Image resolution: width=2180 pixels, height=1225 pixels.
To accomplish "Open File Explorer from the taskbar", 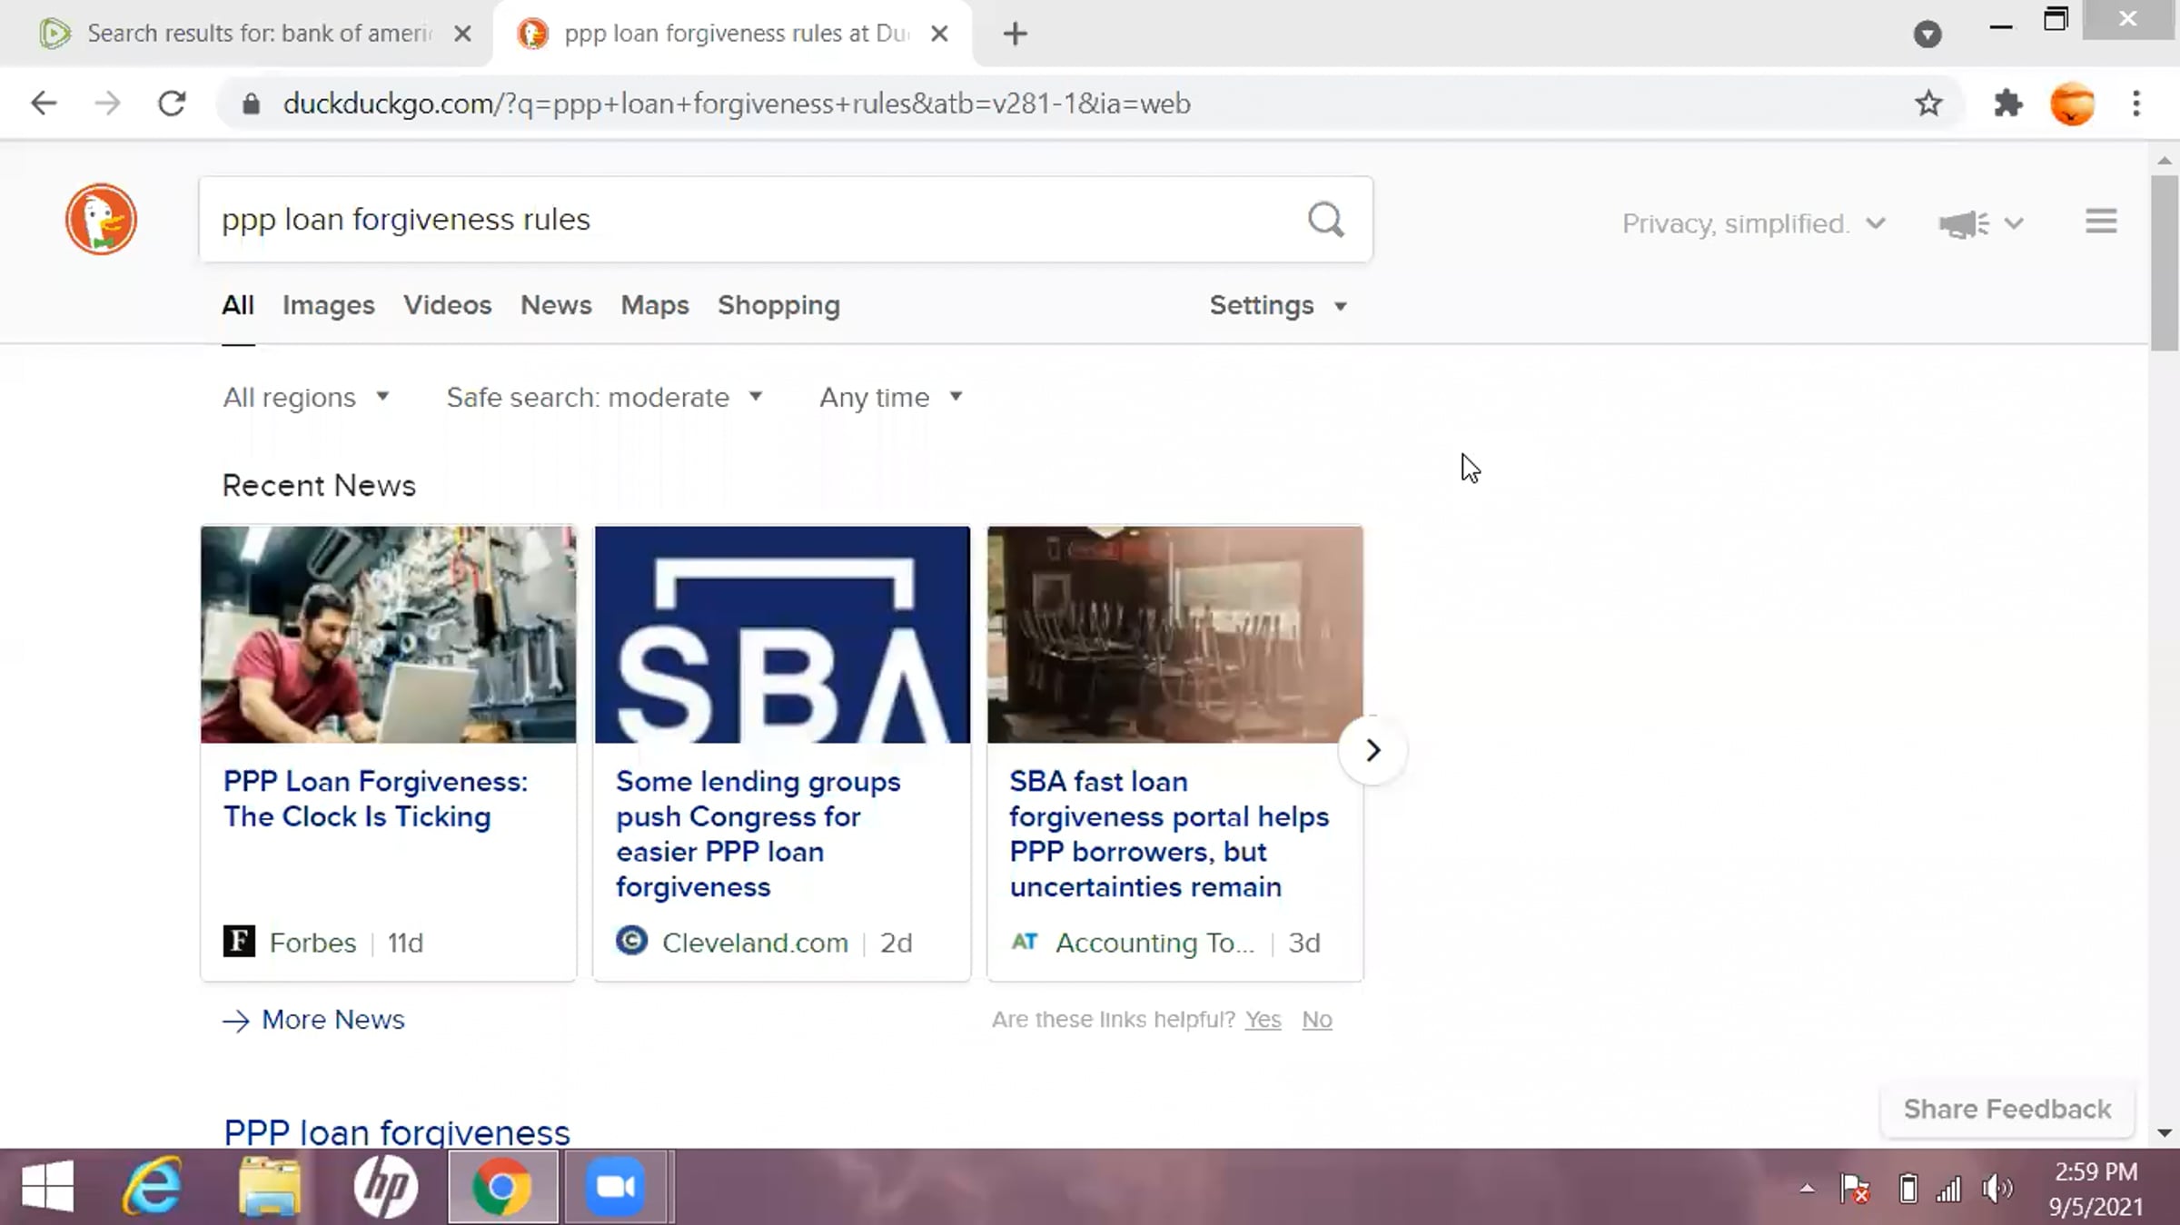I will pos(269,1186).
